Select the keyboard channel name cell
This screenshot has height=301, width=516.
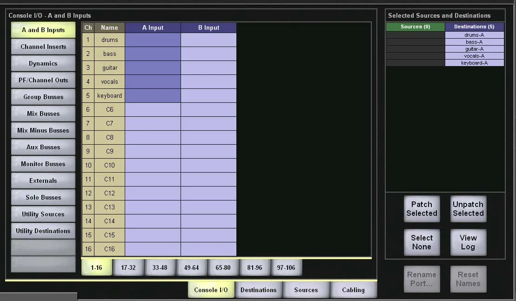pos(110,96)
